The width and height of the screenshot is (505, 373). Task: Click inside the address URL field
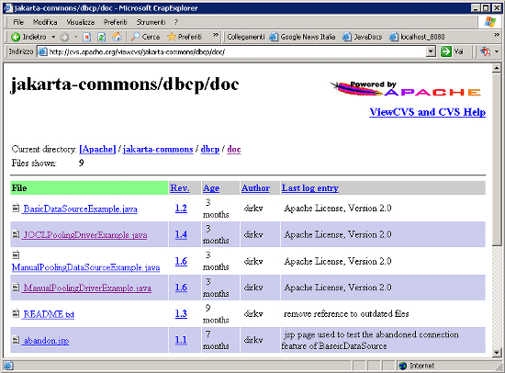point(237,51)
